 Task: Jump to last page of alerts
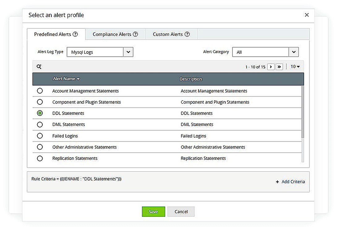tap(279, 67)
